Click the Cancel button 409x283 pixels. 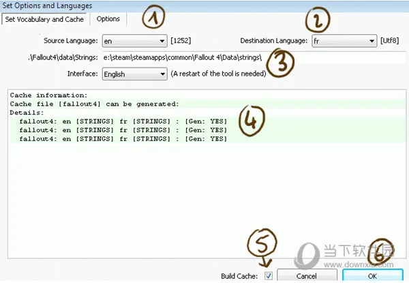pos(307,276)
